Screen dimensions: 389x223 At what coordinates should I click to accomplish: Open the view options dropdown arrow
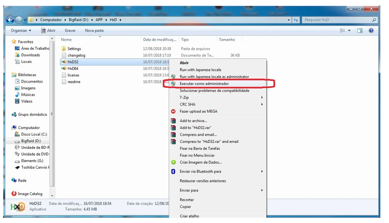[x=349, y=31]
